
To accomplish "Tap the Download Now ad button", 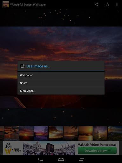I will tap(97, 151).
